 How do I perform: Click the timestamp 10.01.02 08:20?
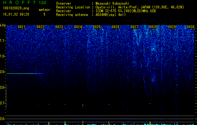(x=16, y=14)
